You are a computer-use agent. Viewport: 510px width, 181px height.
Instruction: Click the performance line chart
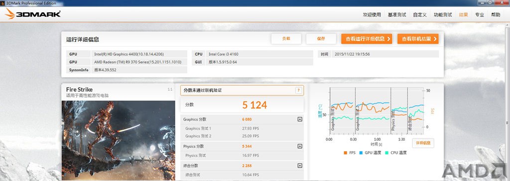pyautogui.click(x=377, y=110)
